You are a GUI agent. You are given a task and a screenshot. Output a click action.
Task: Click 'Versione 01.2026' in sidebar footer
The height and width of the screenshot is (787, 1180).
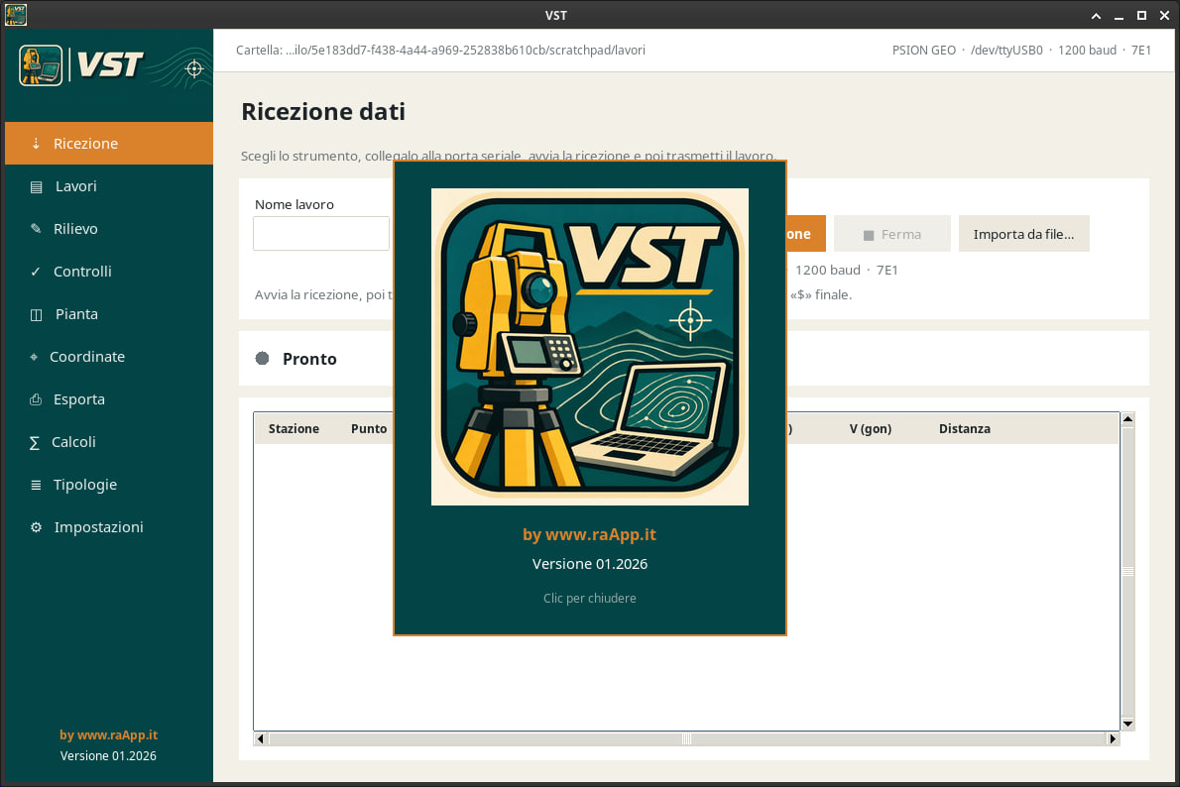tap(108, 756)
